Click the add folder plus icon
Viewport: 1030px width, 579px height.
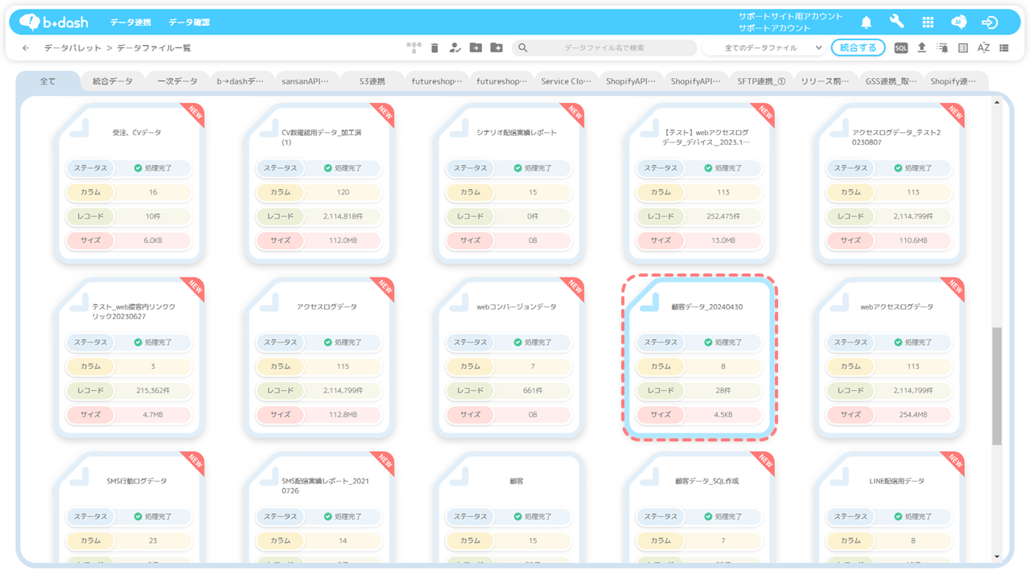click(496, 48)
